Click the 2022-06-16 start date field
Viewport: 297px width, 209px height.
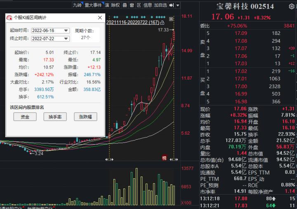pos(50,30)
